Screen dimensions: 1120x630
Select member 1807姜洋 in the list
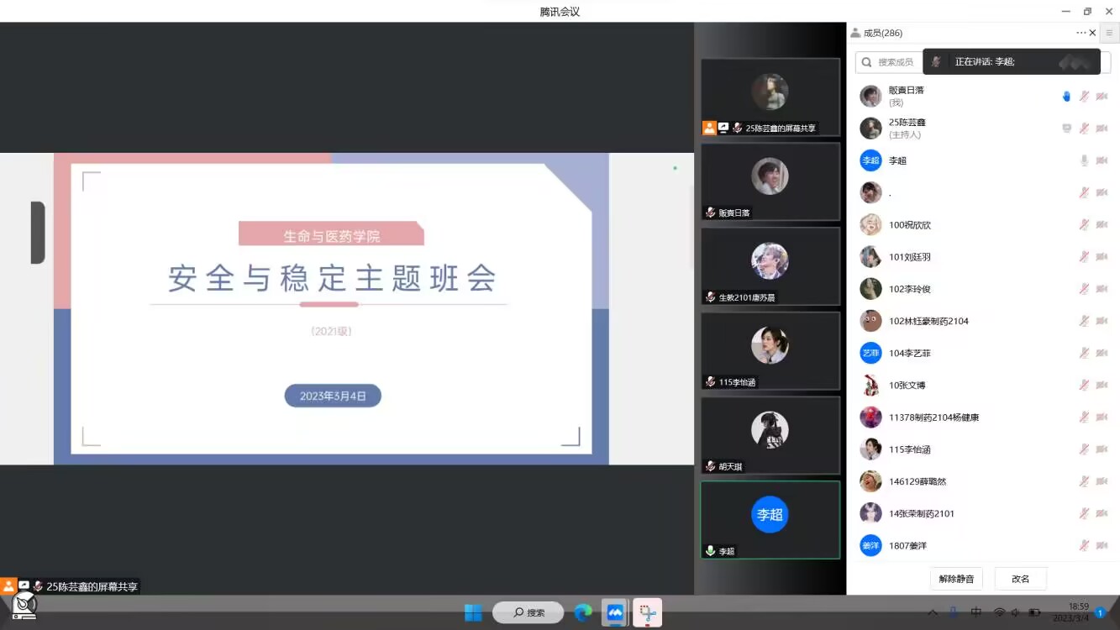coord(907,546)
